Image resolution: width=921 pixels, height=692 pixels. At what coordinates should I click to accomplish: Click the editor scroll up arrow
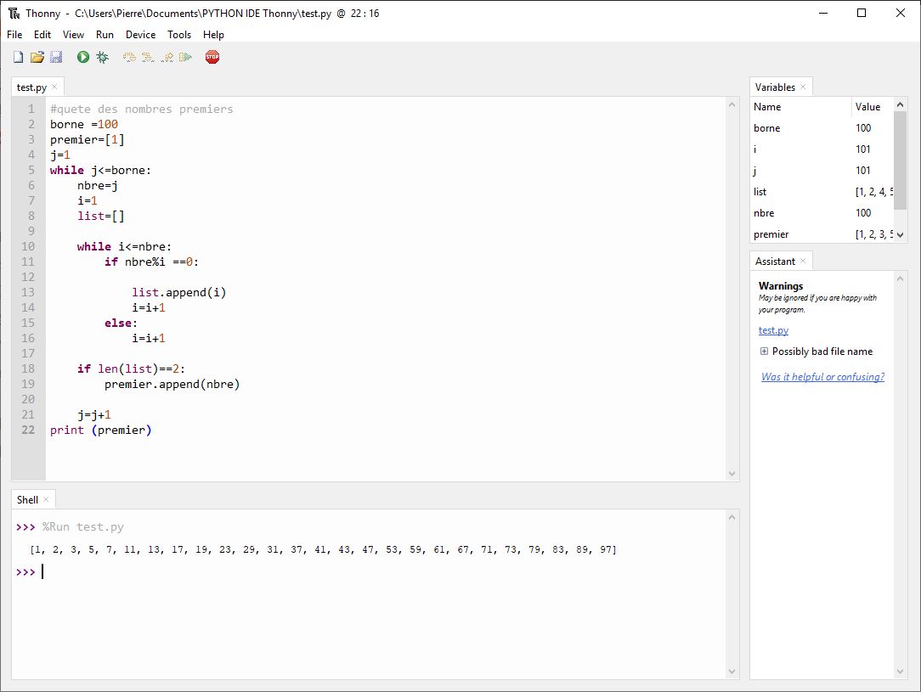732,105
